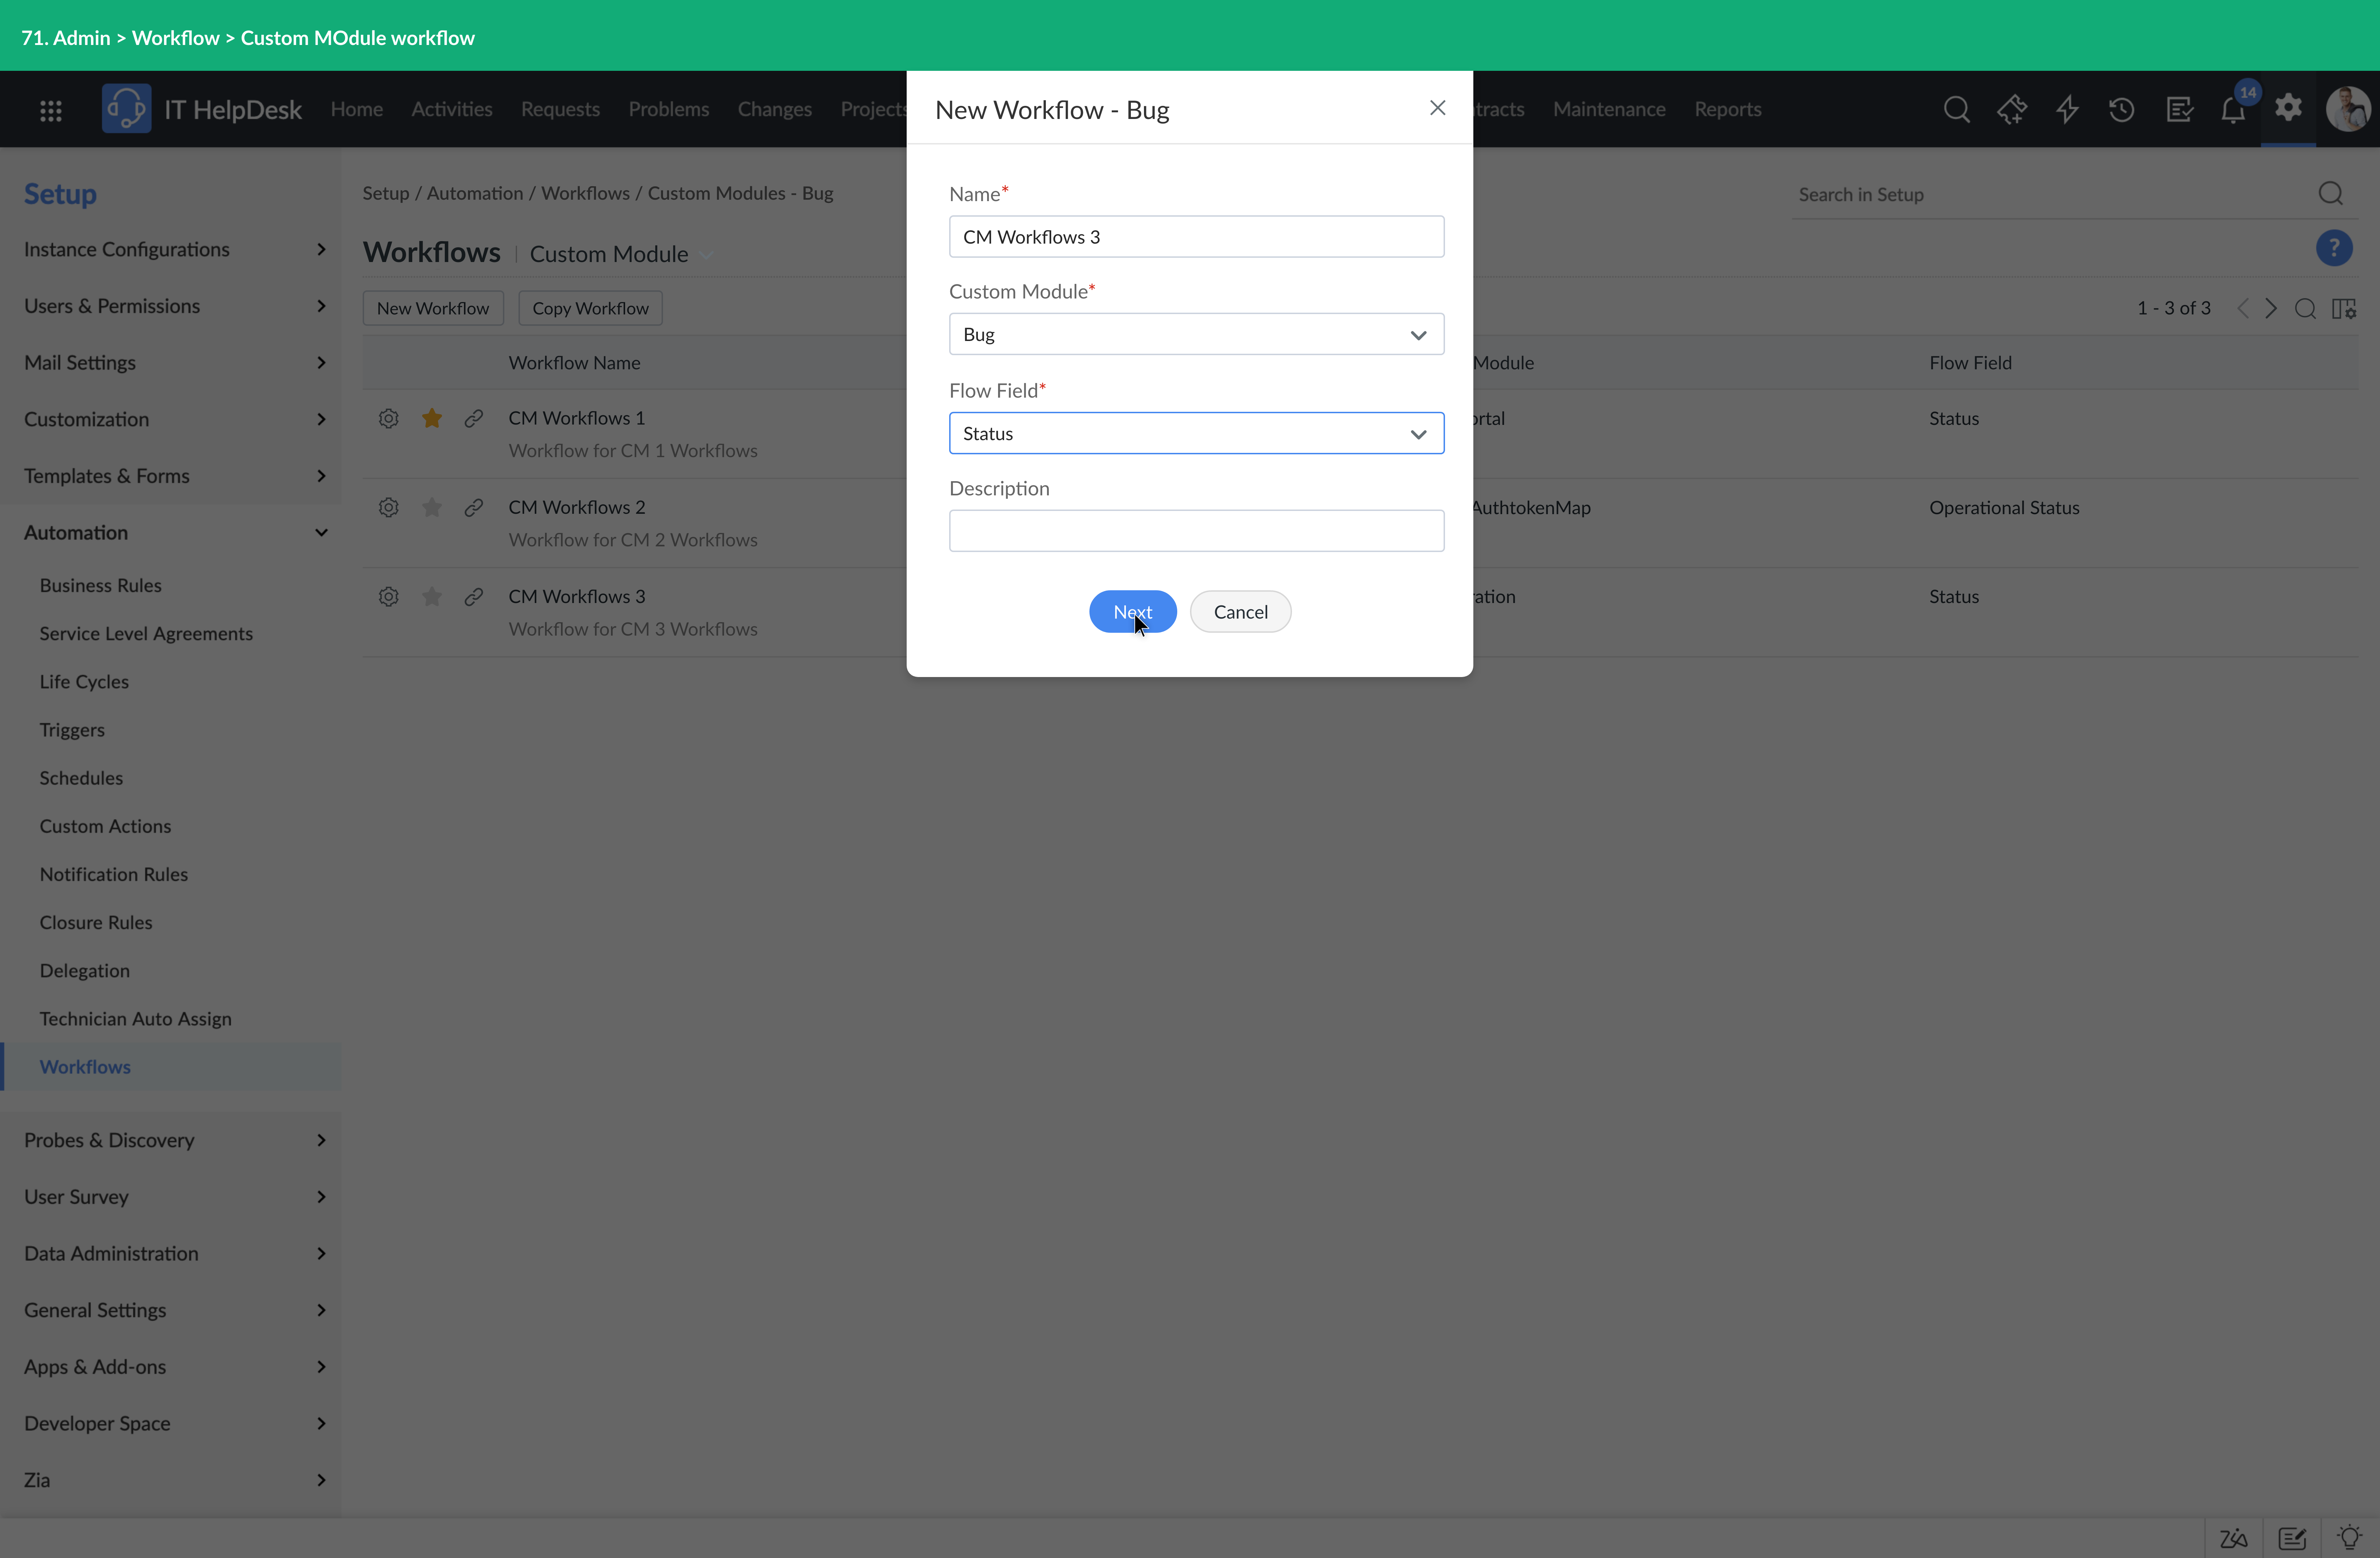The width and height of the screenshot is (2380, 1558).
Task: Open the bottom bar quick note icon
Action: coord(2292,1538)
